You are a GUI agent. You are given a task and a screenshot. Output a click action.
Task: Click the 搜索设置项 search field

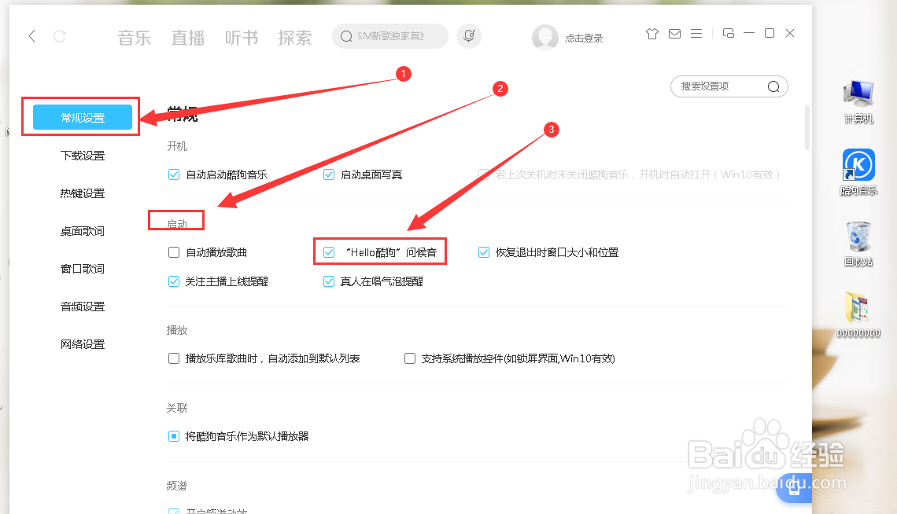[729, 86]
